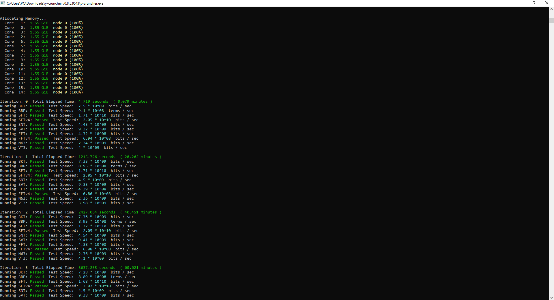554x300 pixels.
Task: Click the '1215.726 seconds' elapsed time
Action: (x=97, y=157)
